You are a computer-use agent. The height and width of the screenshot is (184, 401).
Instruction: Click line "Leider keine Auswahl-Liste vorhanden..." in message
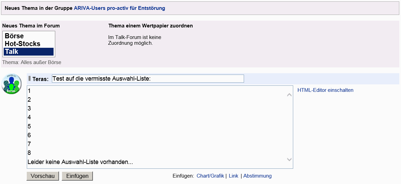pos(80,162)
